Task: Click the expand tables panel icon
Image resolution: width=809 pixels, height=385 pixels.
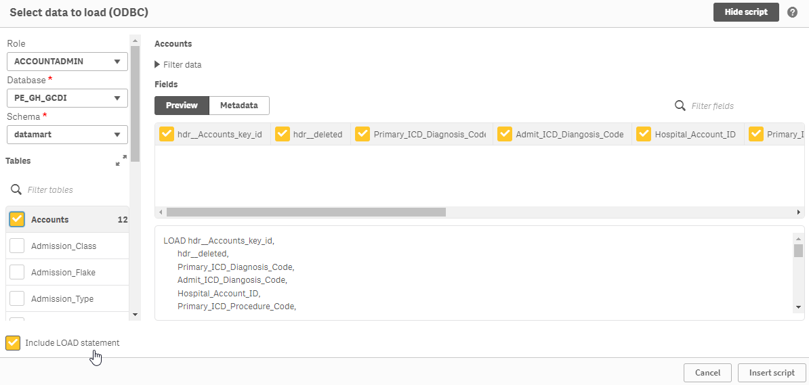Action: tap(121, 160)
